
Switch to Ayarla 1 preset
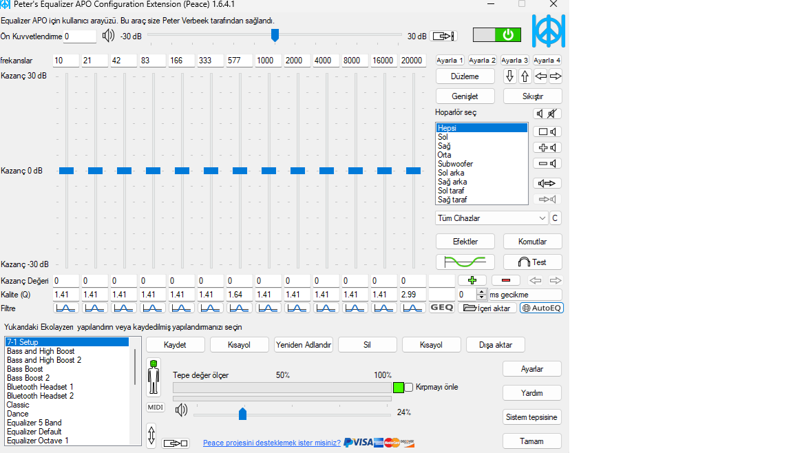tap(450, 60)
